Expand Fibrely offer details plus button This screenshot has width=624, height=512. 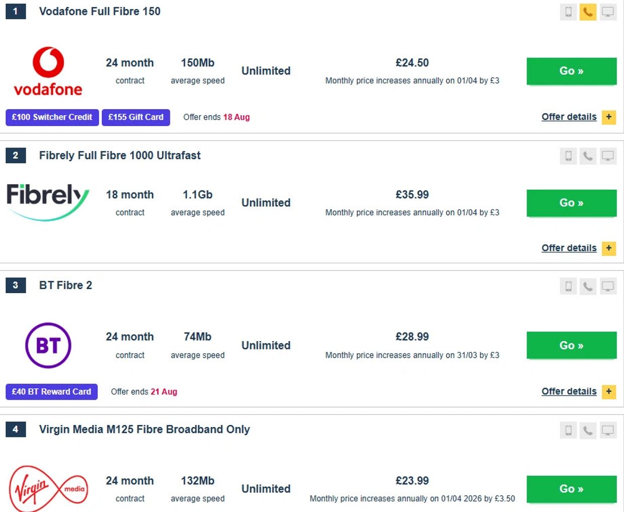point(609,248)
